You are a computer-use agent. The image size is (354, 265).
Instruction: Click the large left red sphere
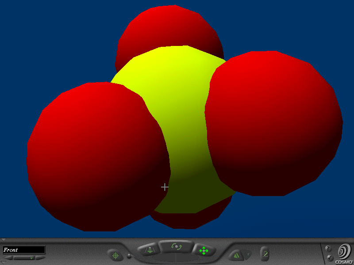pyautogui.click(x=95, y=155)
